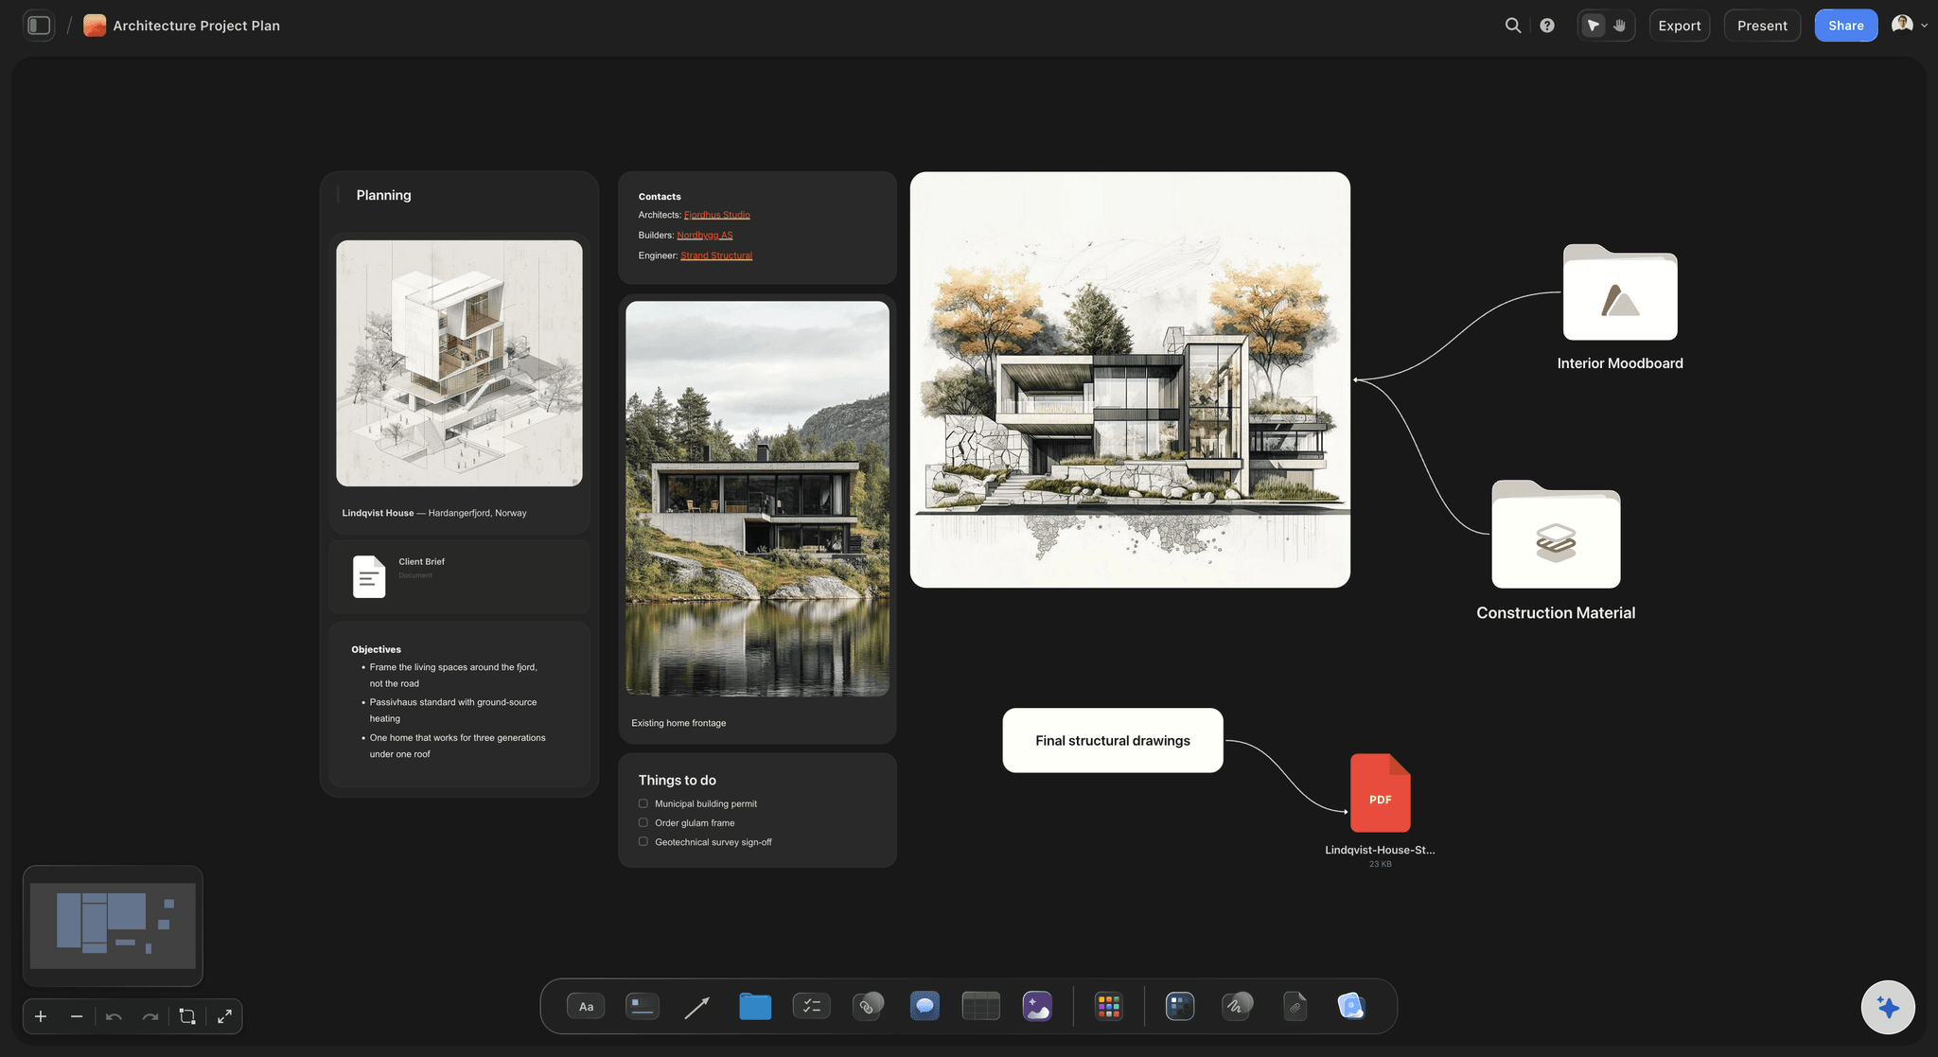Viewport: 1938px width, 1057px height.
Task: Open help via the question mark icon
Action: [1547, 26]
